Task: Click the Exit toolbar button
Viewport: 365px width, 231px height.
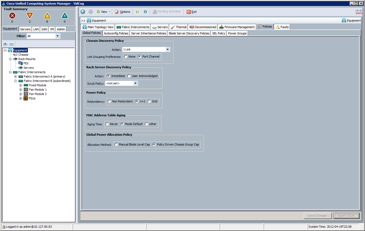Action: coord(192,12)
